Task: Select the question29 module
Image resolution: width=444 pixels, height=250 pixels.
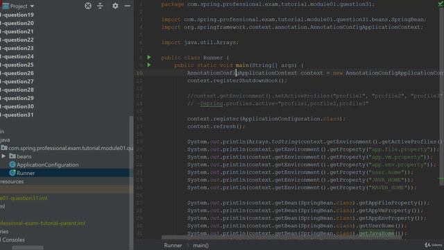Action: tap(17, 98)
